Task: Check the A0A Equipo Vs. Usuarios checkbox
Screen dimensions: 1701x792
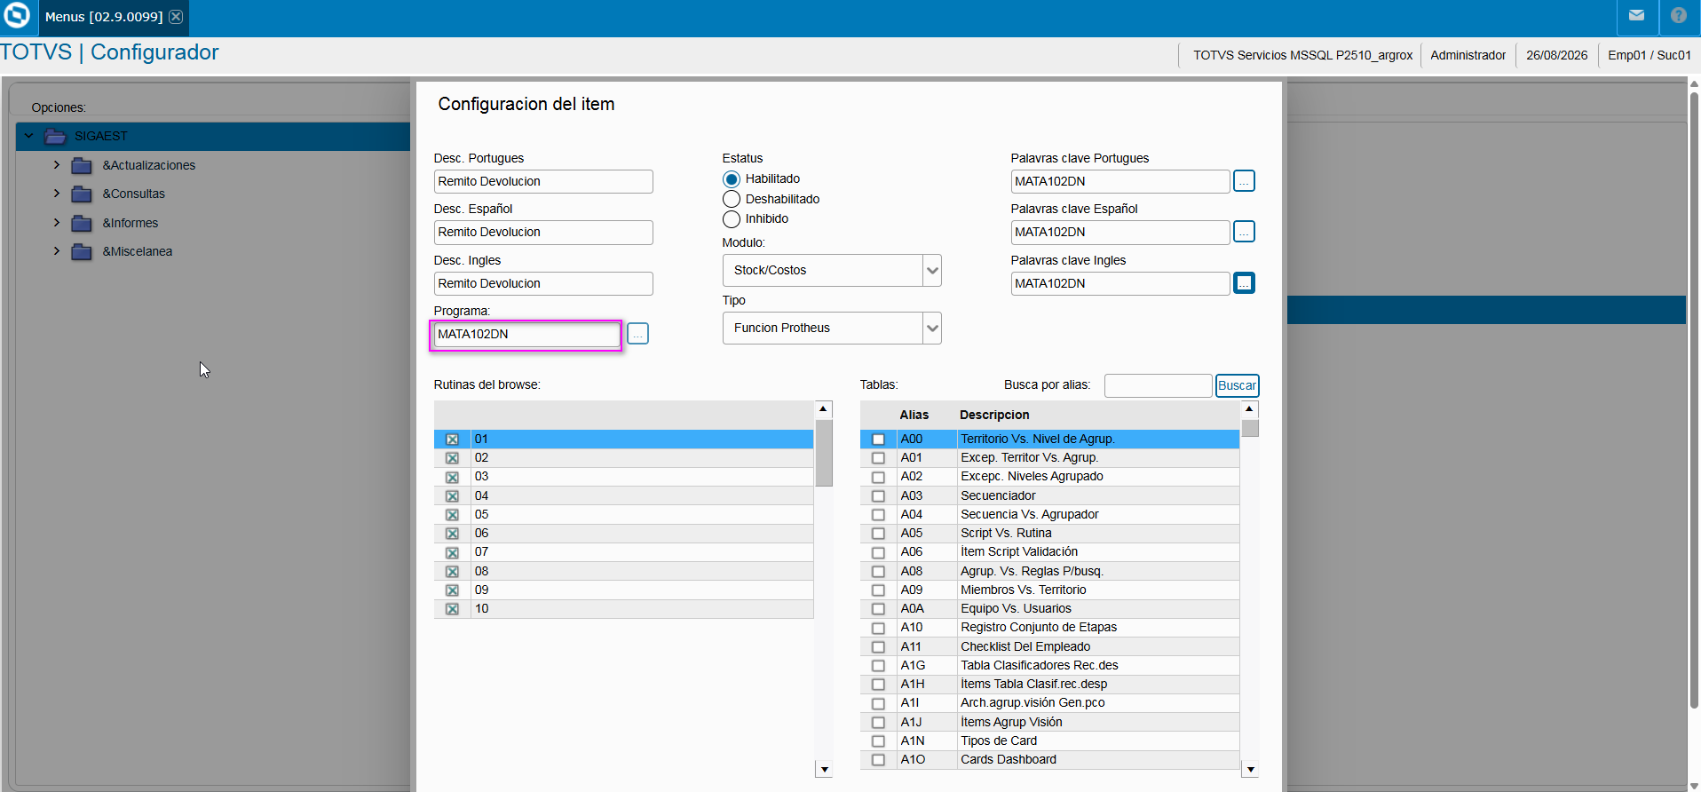Action: pyautogui.click(x=878, y=609)
